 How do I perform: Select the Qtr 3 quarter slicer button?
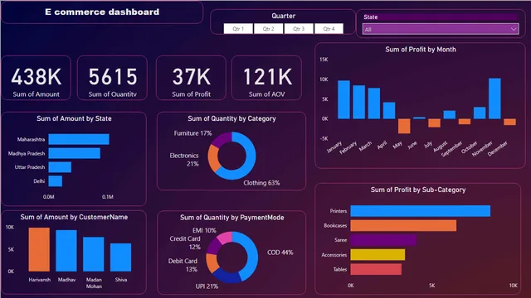pos(299,29)
